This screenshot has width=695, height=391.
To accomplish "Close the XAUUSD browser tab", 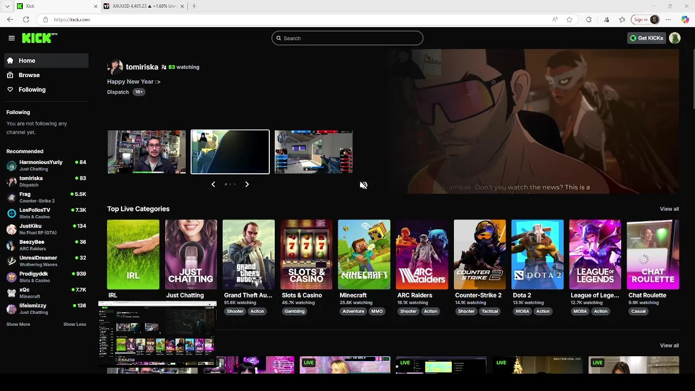I will click(182, 6).
